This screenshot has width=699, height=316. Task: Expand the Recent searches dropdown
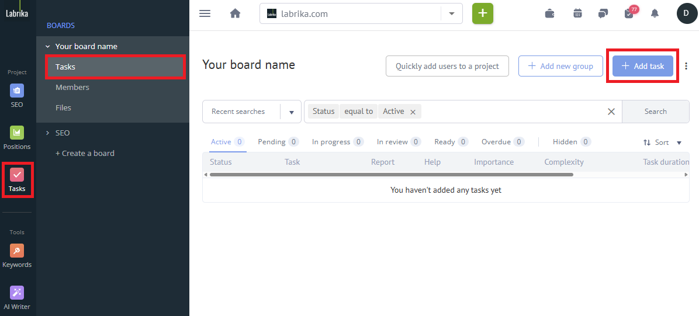click(291, 112)
